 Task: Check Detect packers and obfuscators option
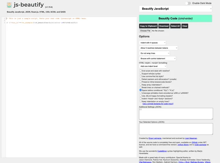point(140,79)
